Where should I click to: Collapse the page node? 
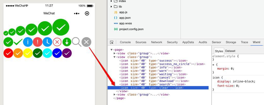click(x=111, y=50)
